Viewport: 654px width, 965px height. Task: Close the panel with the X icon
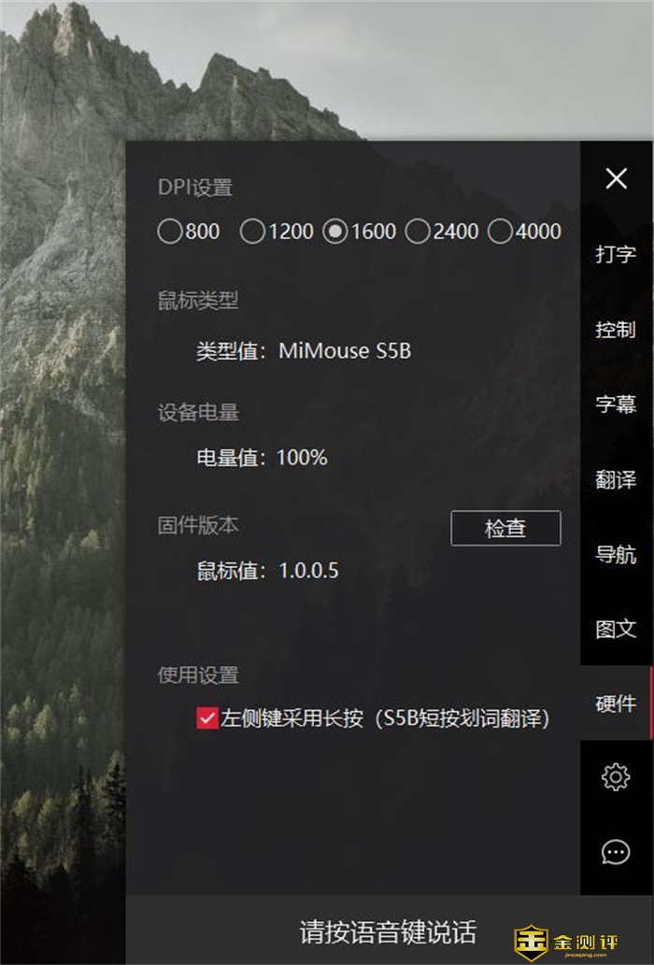[x=616, y=178]
